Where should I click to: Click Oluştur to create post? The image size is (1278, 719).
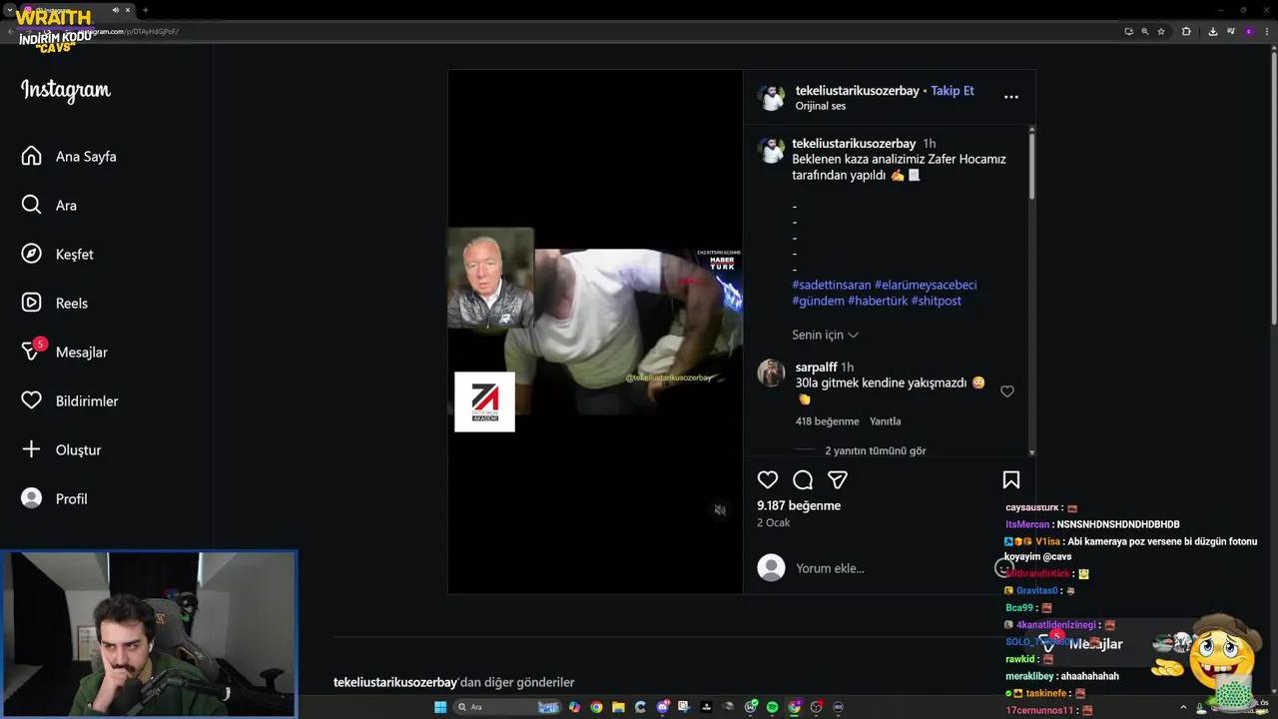(79, 450)
